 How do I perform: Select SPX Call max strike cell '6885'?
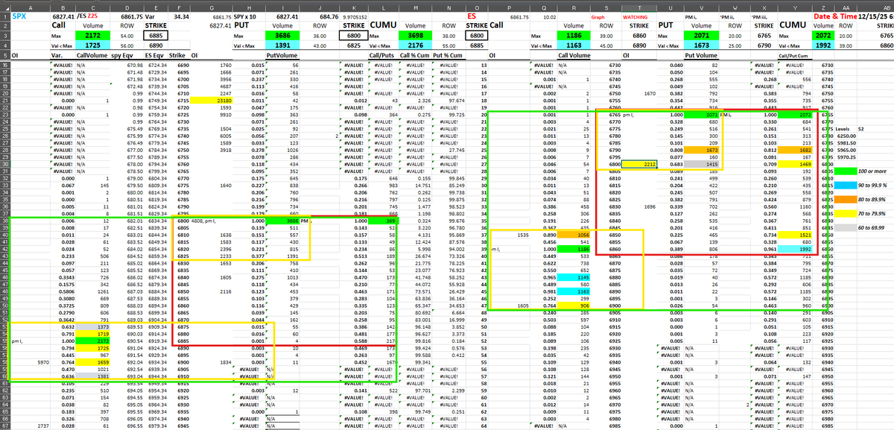point(155,35)
